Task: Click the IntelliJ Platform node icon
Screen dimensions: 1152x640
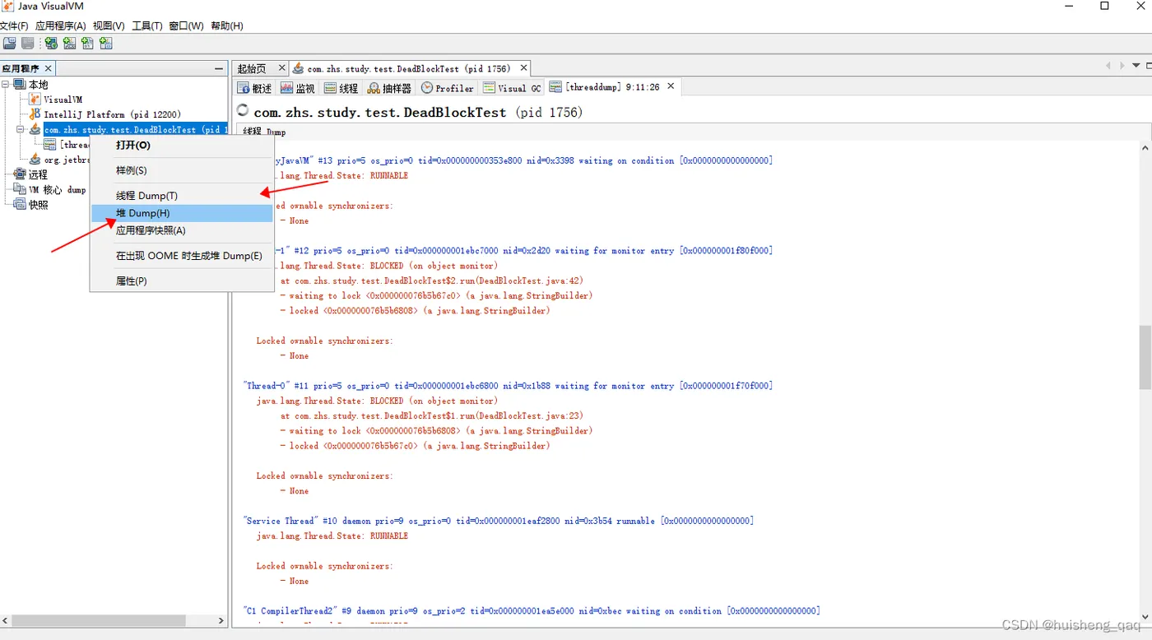Action: [35, 114]
